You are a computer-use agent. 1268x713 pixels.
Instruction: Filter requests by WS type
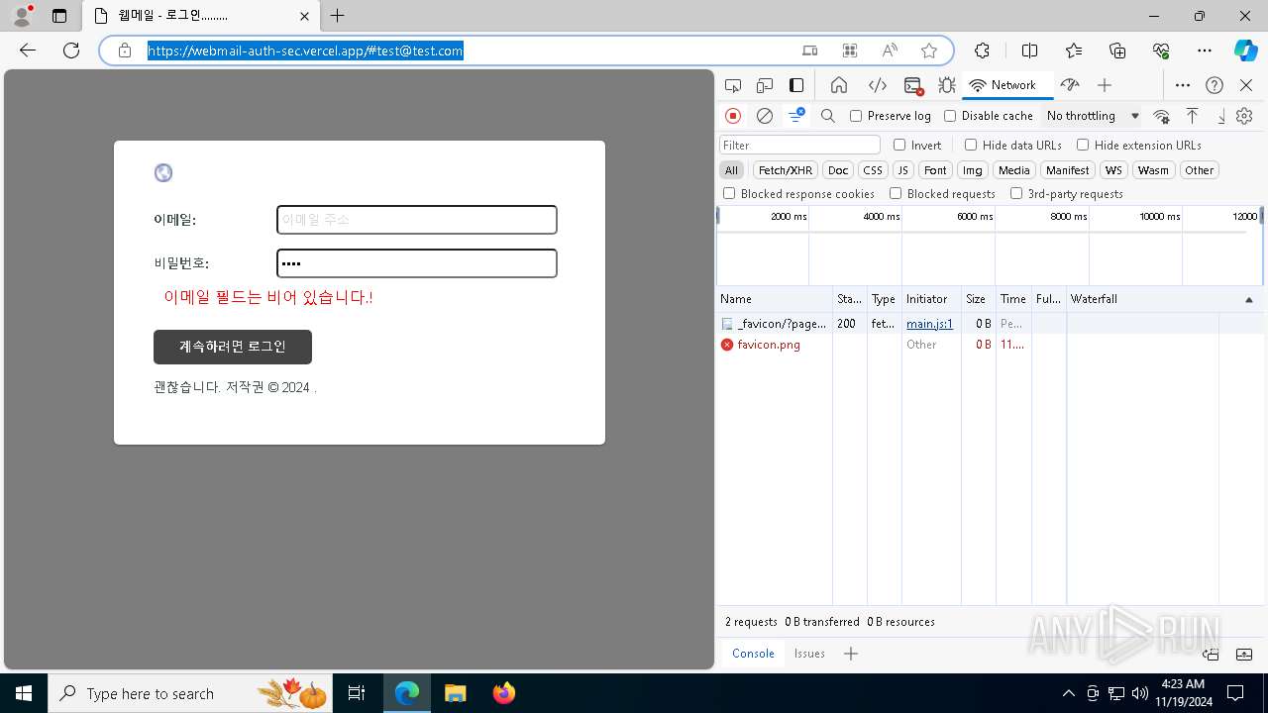[1113, 170]
